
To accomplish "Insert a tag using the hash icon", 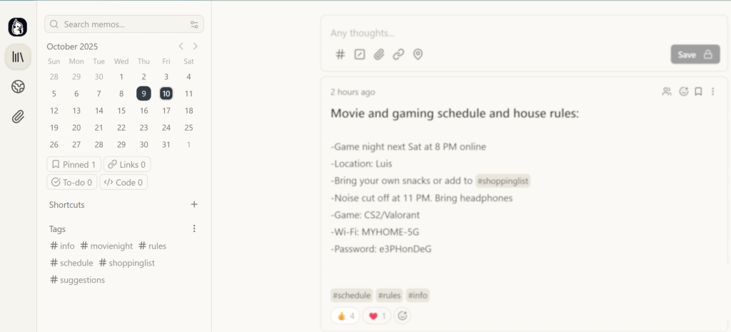I will [341, 54].
